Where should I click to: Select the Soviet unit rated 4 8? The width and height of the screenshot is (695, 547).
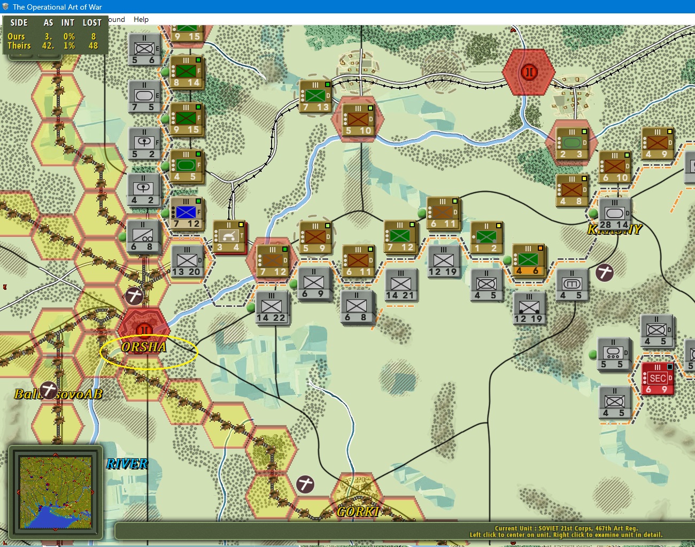(572, 190)
